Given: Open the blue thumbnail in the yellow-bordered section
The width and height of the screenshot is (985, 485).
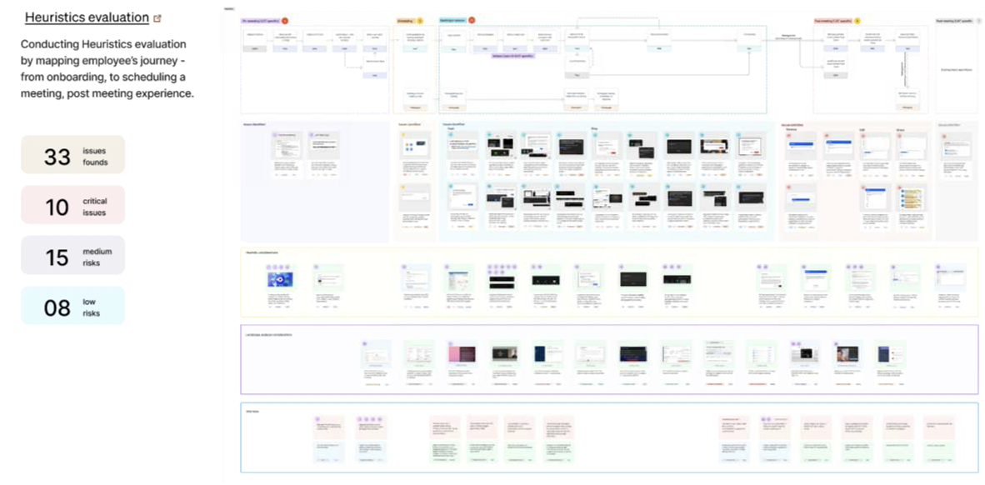Looking at the screenshot, I should point(276,281).
